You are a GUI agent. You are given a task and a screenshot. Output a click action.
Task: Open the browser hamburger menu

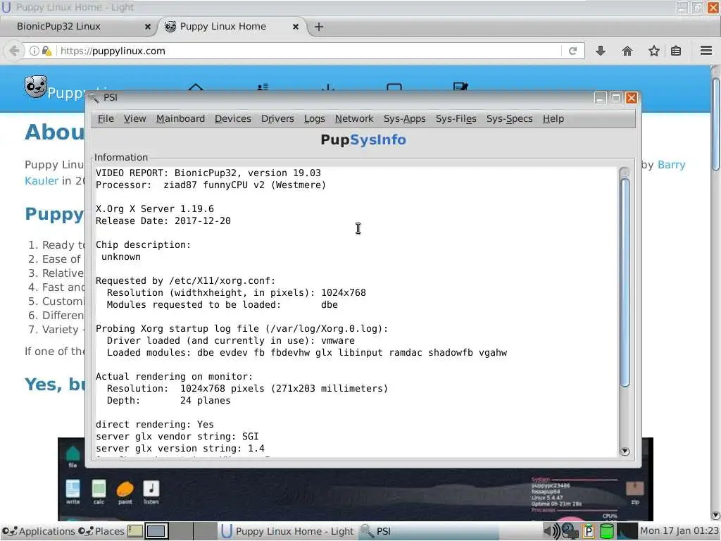tap(706, 51)
